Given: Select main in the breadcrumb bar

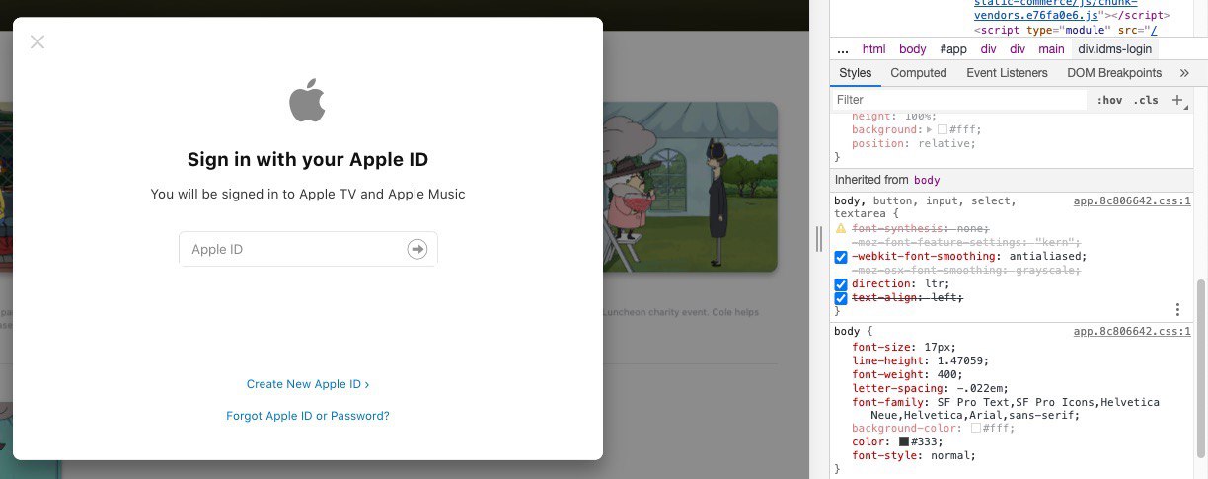Looking at the screenshot, I should pyautogui.click(x=1051, y=49).
